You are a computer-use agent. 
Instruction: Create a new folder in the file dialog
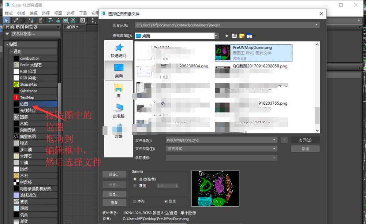(242, 36)
